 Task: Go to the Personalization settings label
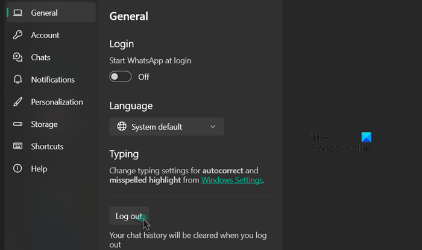pyautogui.click(x=57, y=102)
